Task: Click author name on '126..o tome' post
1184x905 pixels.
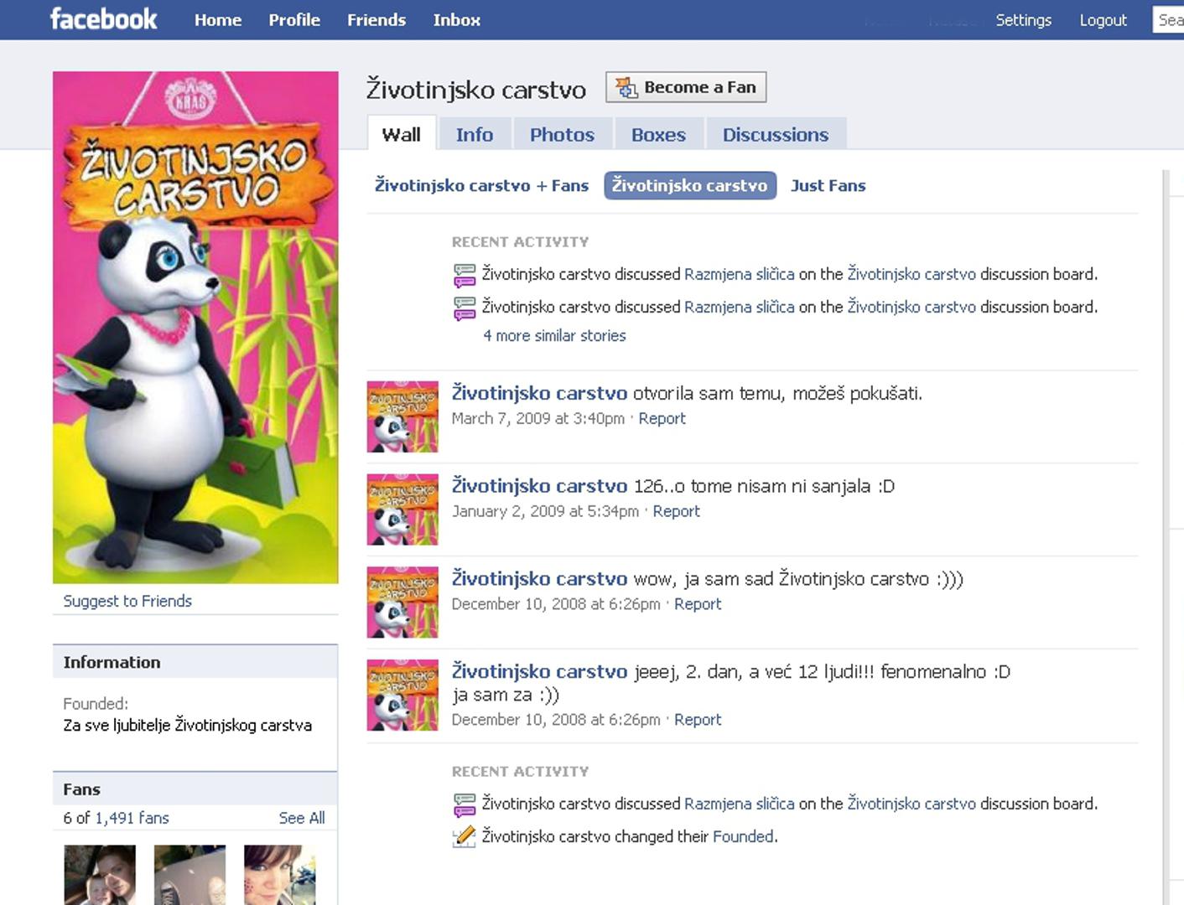Action: coord(539,486)
